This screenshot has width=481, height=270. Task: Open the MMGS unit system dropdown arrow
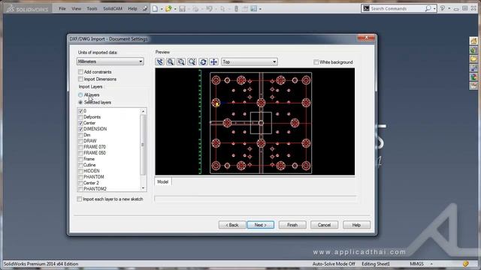click(x=431, y=263)
